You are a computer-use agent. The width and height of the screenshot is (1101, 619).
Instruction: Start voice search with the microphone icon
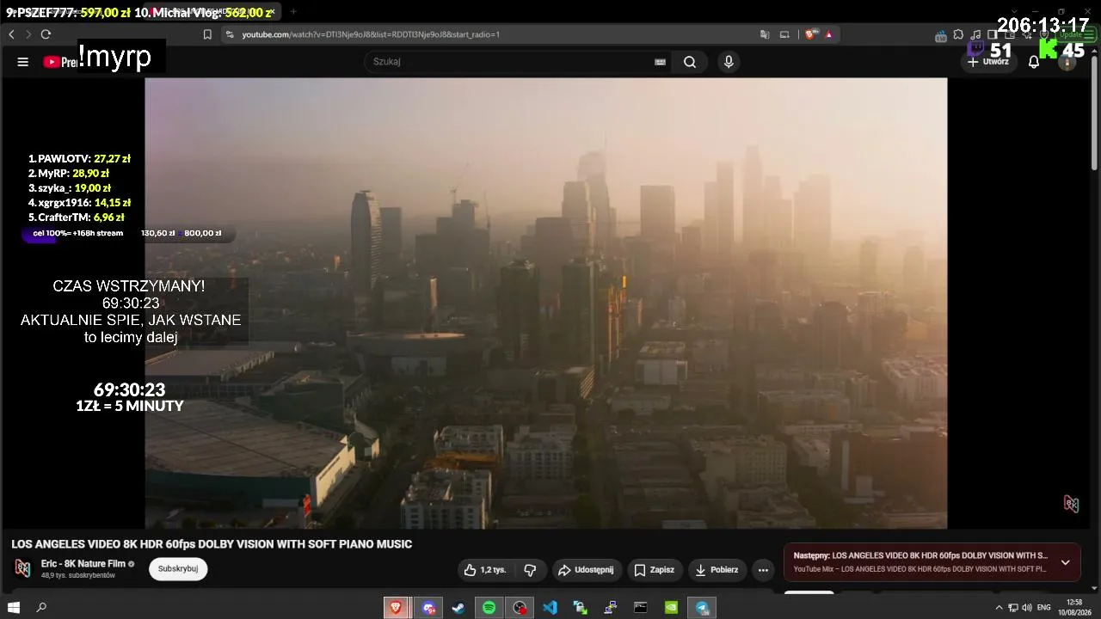[x=729, y=62]
